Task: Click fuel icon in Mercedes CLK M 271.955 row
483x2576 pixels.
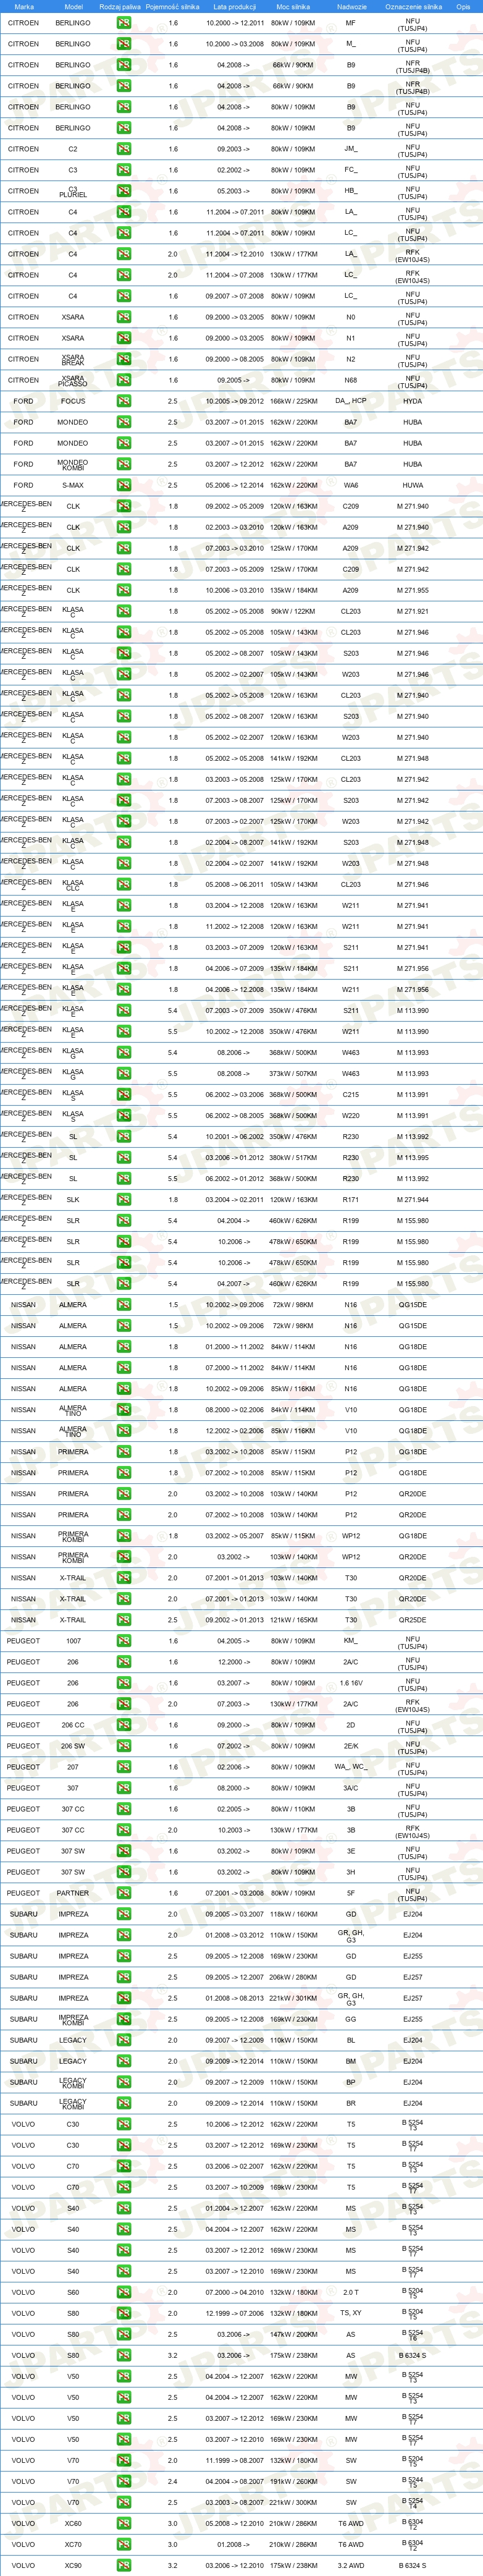Action: pos(123,590)
